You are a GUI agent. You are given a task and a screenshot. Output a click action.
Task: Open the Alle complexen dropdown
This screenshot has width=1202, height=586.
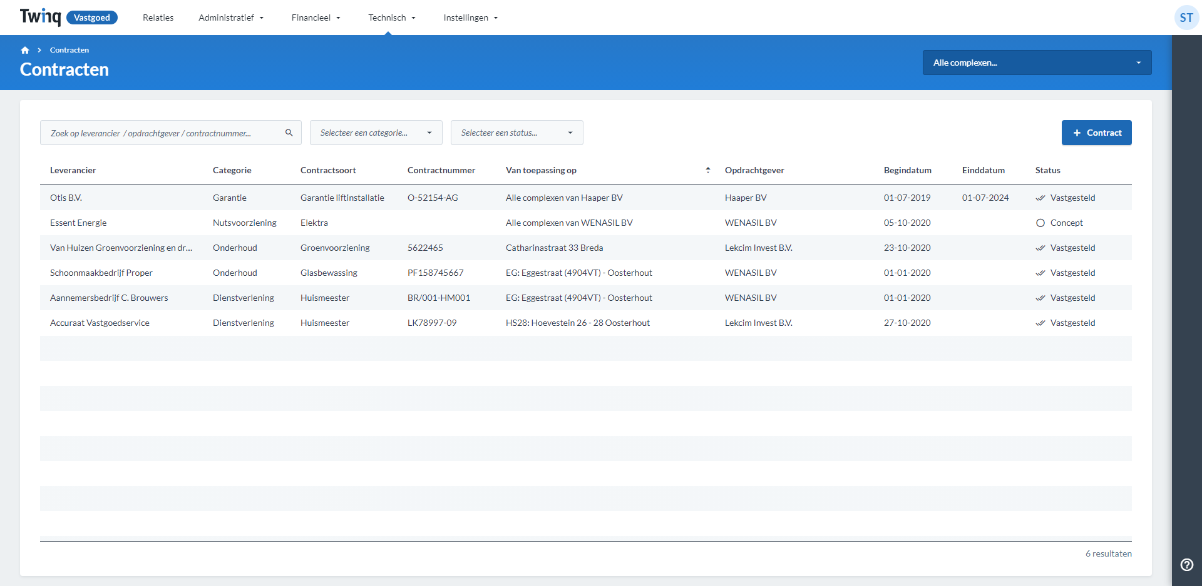pyautogui.click(x=1036, y=63)
